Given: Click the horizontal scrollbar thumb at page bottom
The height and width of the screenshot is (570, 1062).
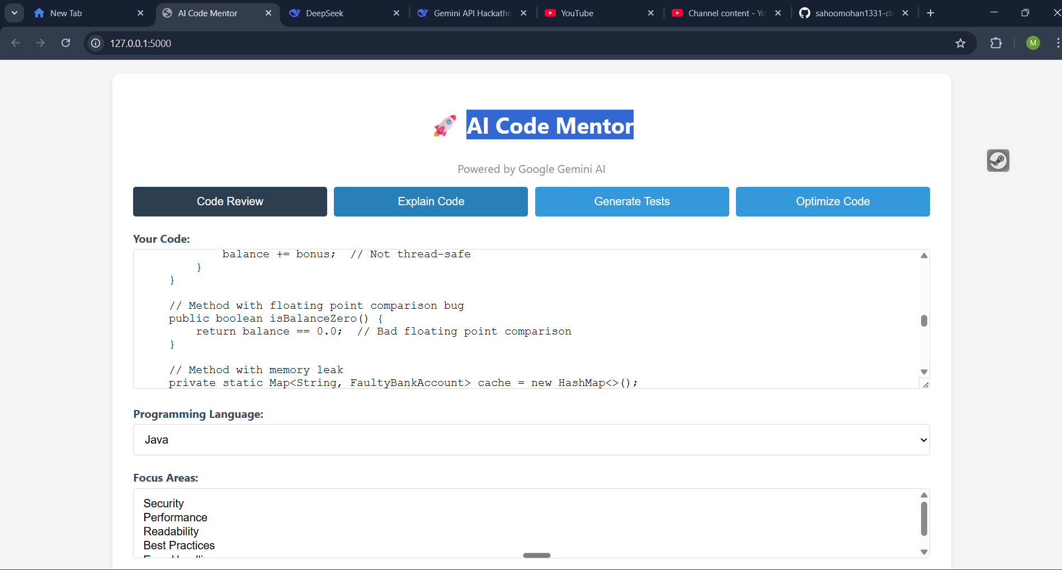Looking at the screenshot, I should click(537, 555).
